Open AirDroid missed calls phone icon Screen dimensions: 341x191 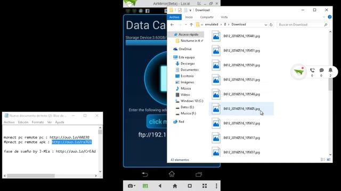312,70
